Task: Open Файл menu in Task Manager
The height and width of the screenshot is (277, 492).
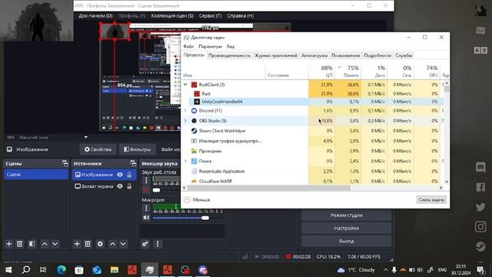Action: coord(188,46)
